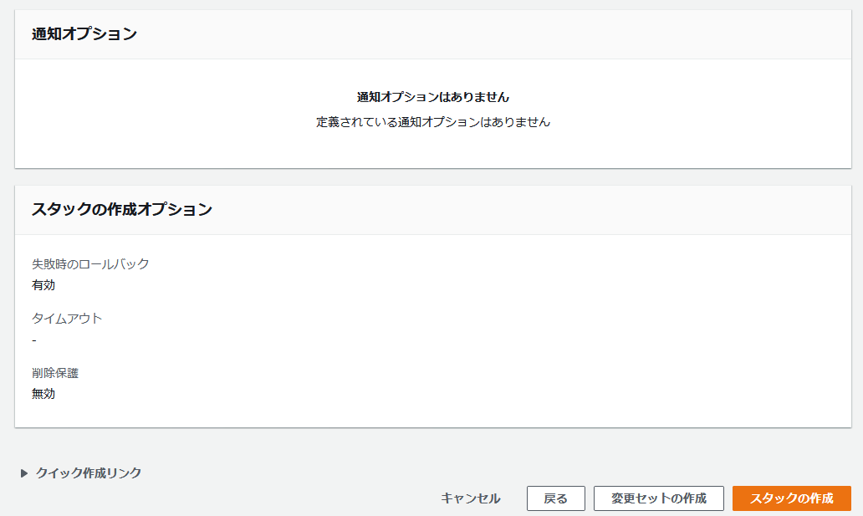
Task: Select the タイムアウト label
Action: (x=67, y=319)
